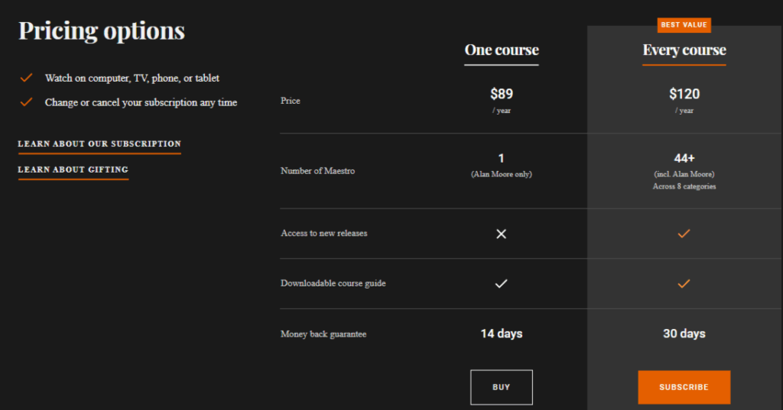Viewport: 783px width, 410px height.
Task: Click white checkmark for Downloadable course guide
Action: click(502, 283)
